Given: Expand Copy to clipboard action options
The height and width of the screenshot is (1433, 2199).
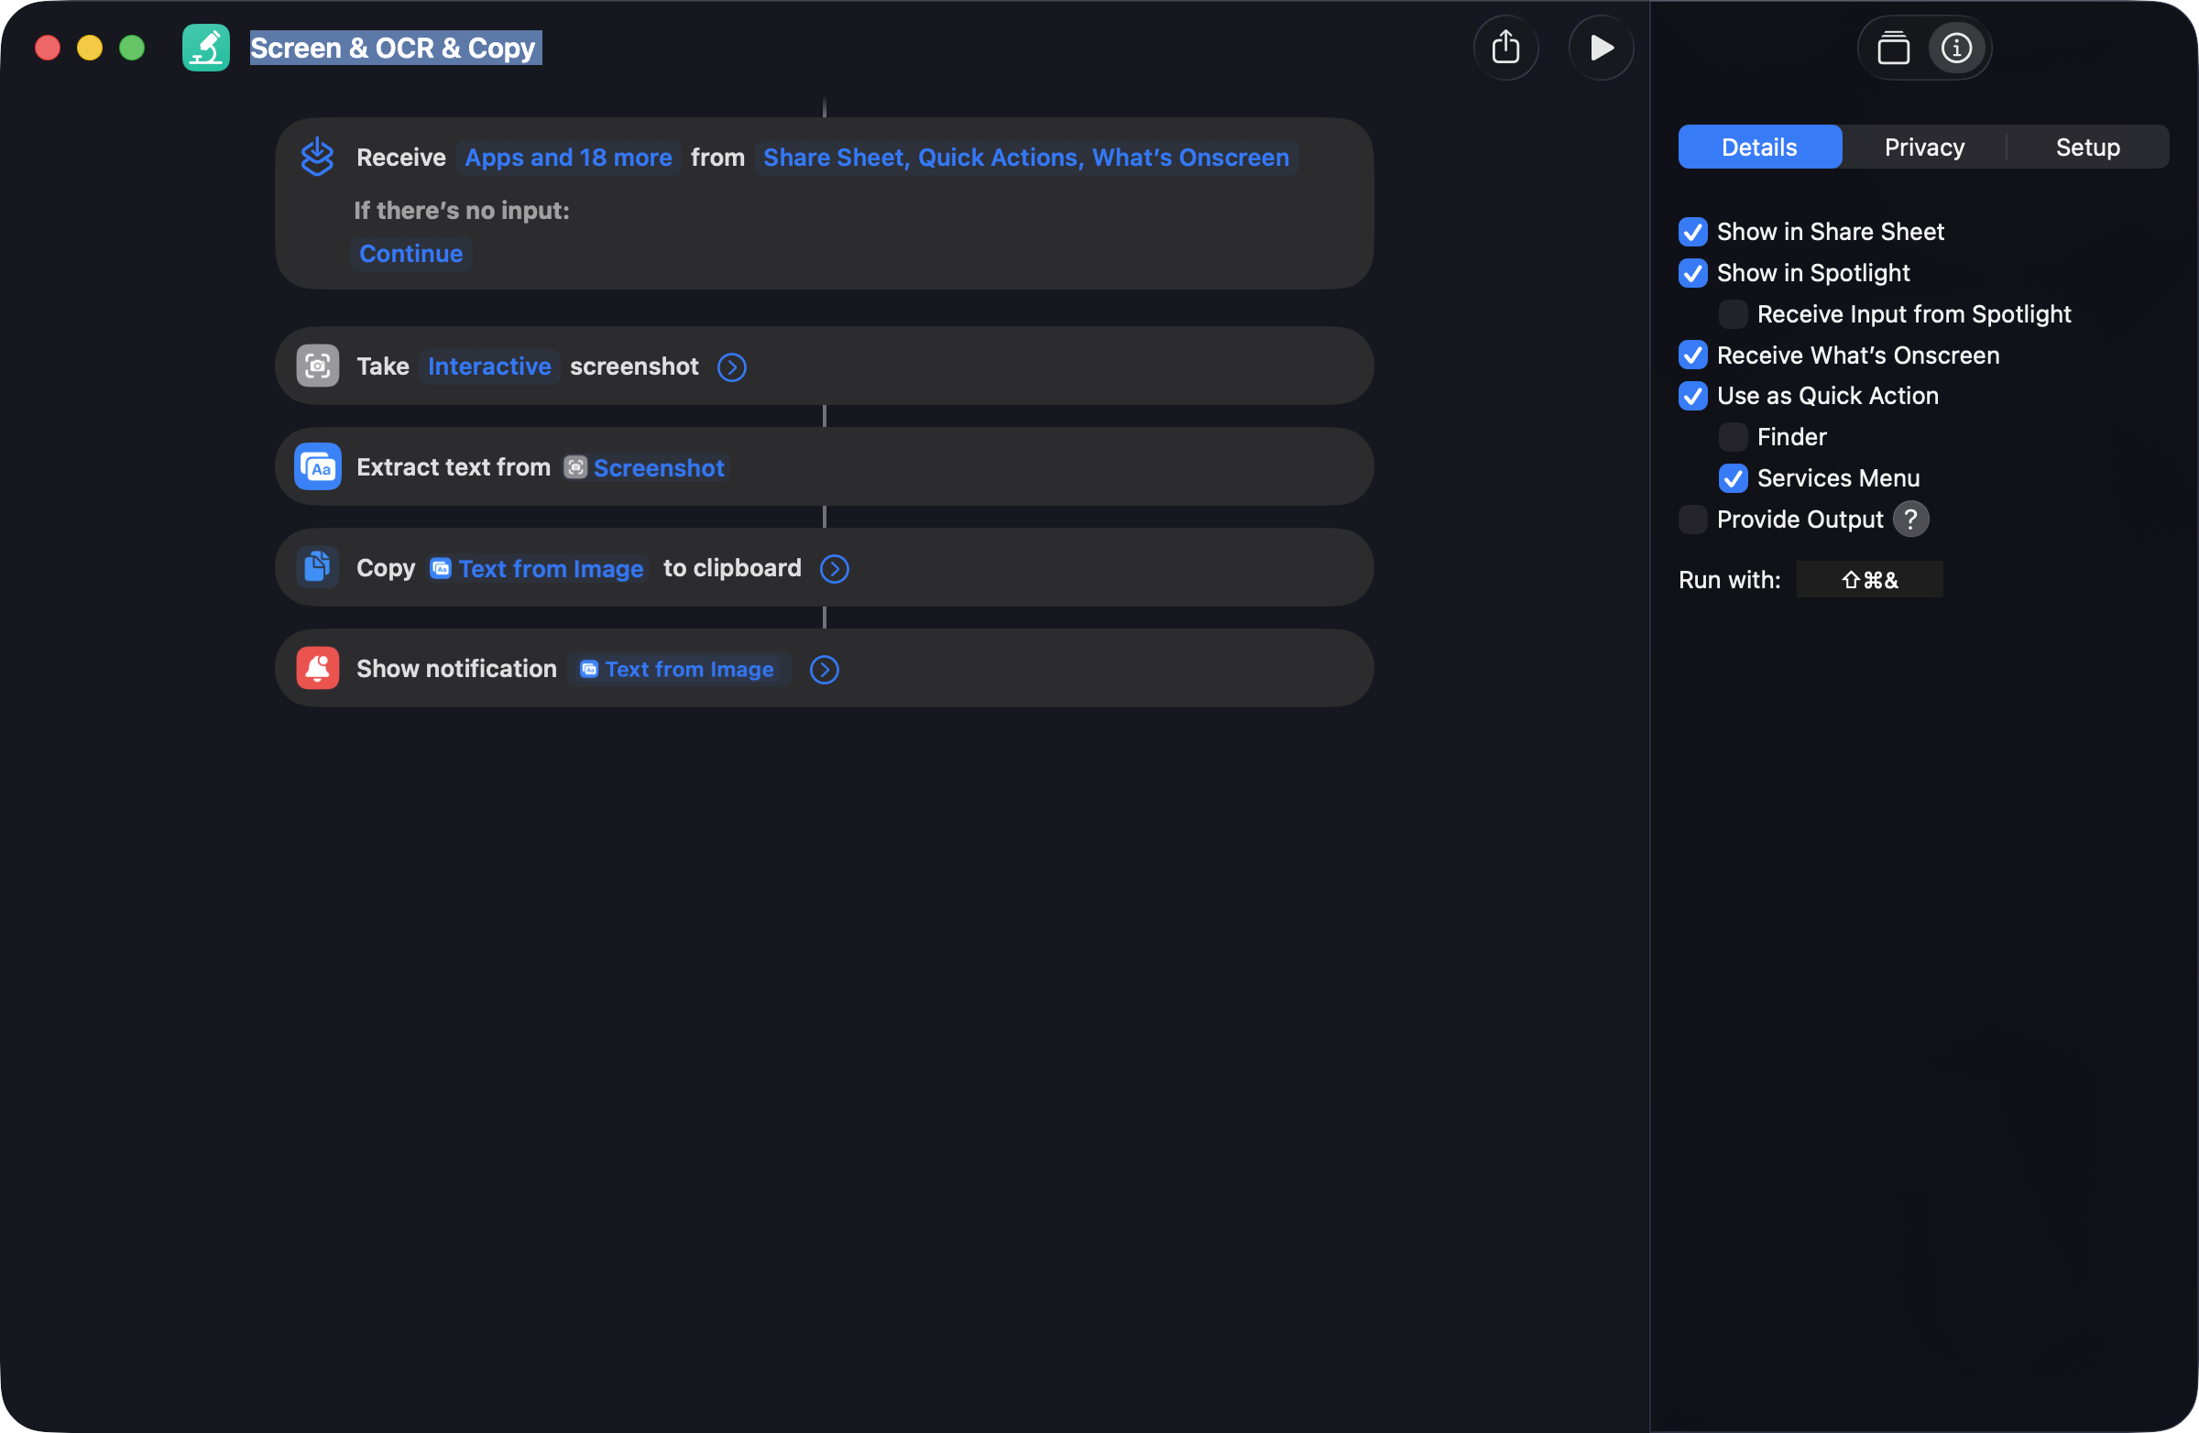Looking at the screenshot, I should 835,569.
